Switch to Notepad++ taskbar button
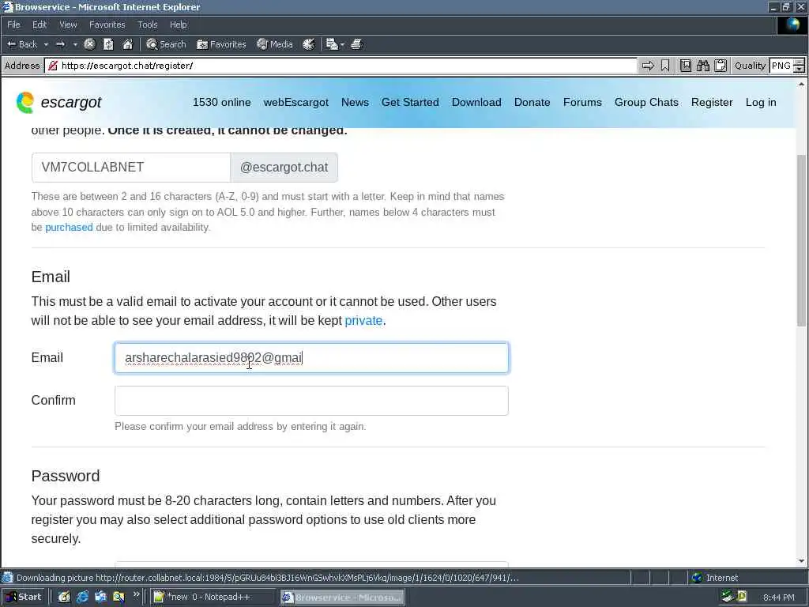The width and height of the screenshot is (809, 607). [x=213, y=598]
